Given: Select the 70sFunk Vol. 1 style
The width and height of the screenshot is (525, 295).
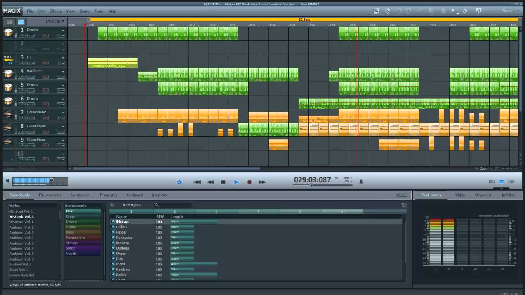Looking at the screenshot, I should 22,216.
